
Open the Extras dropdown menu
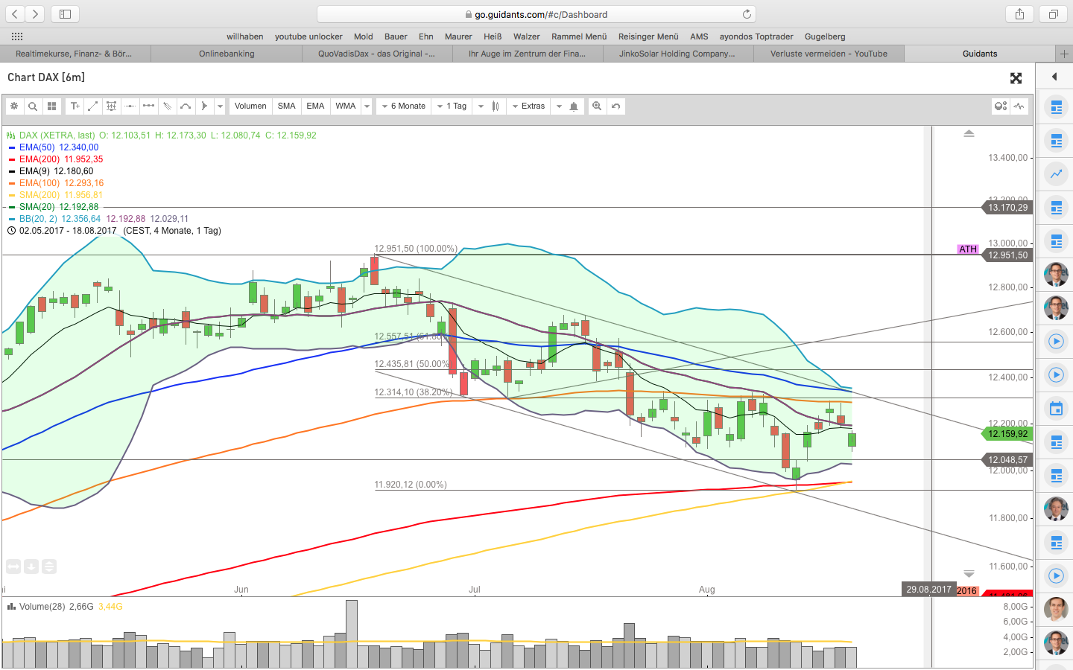[529, 106]
